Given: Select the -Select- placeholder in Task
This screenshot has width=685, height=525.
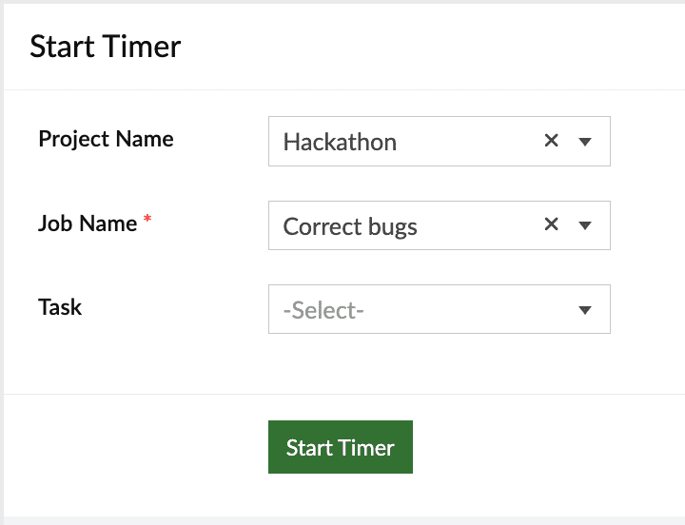Looking at the screenshot, I should 323,310.
